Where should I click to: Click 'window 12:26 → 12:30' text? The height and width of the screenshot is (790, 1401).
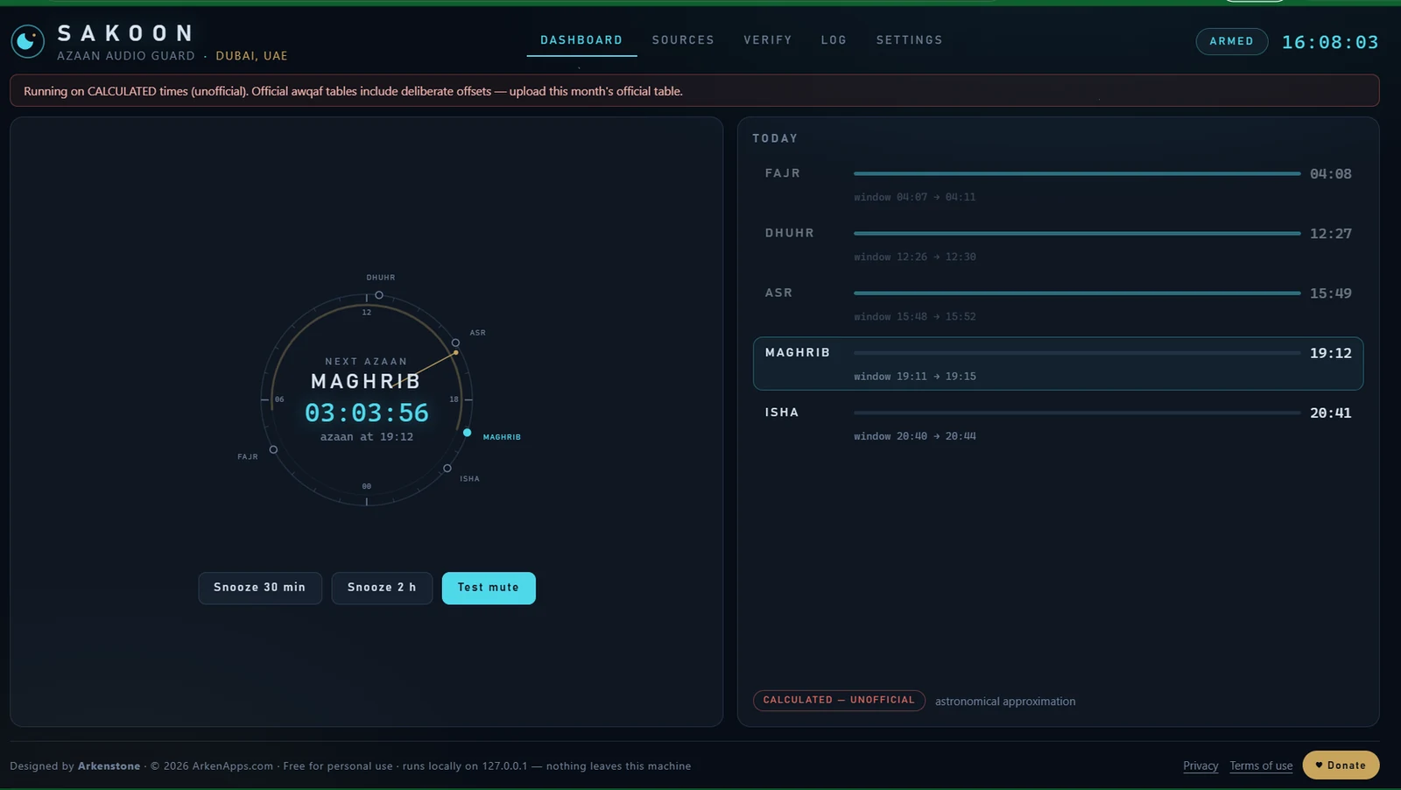click(915, 257)
